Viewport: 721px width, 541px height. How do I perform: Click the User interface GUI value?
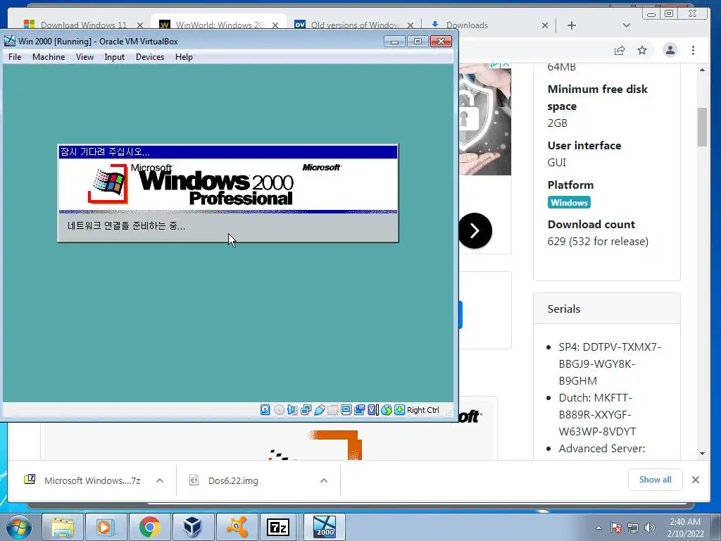556,163
